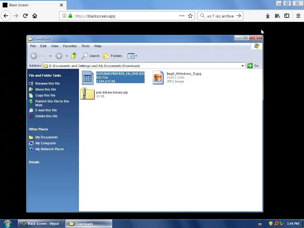Open the Views dropdown button
Screen dimensions: 304x228
click(x=132, y=56)
